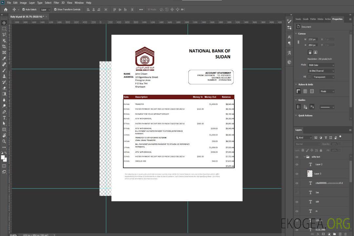Image resolution: width=354 pixels, height=236 pixels.
Task: Open the Auto-Select Layer dropdown
Action: (45, 10)
